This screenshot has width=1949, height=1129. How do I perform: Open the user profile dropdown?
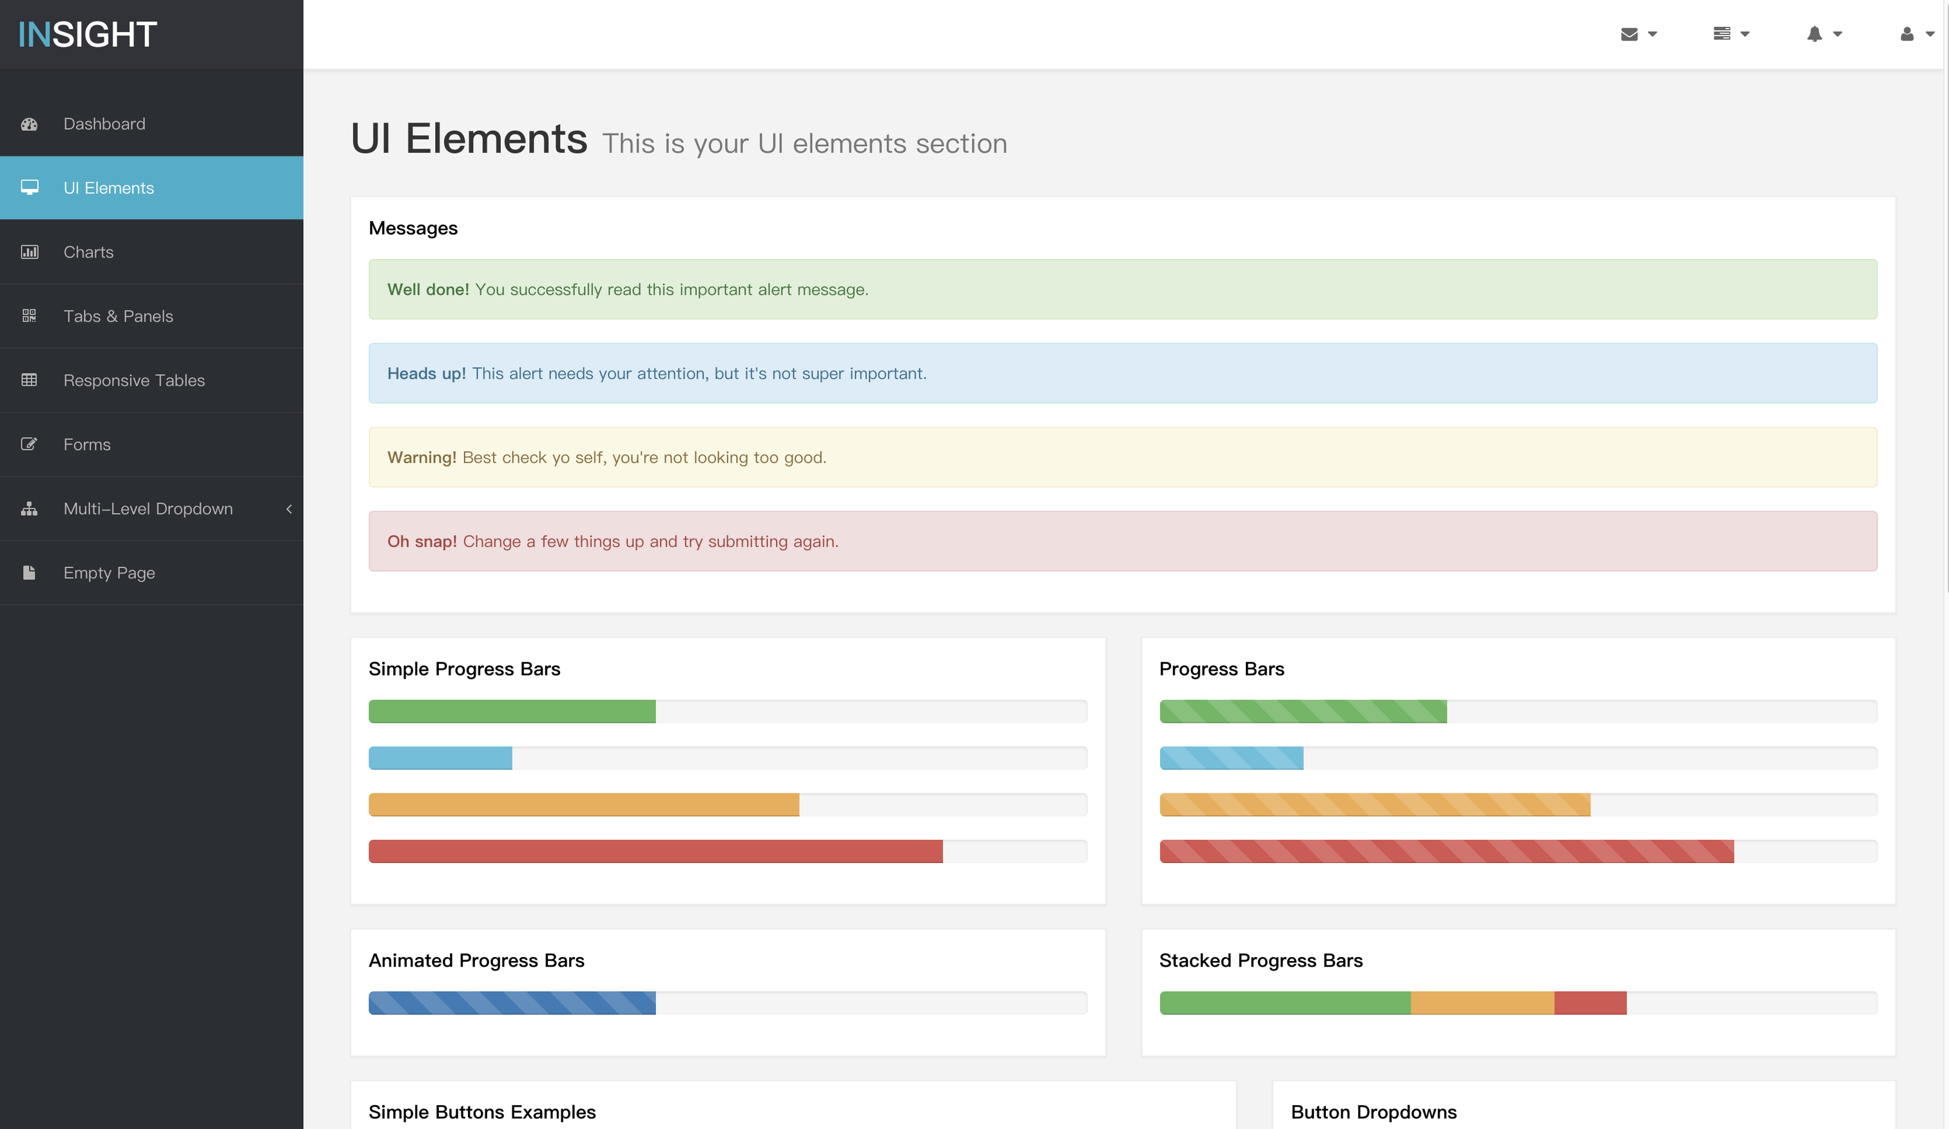[1915, 34]
